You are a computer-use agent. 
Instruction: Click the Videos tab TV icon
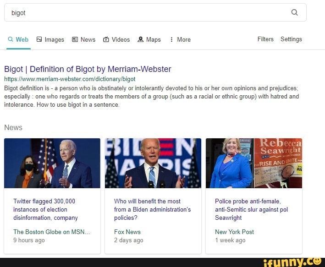pos(106,39)
